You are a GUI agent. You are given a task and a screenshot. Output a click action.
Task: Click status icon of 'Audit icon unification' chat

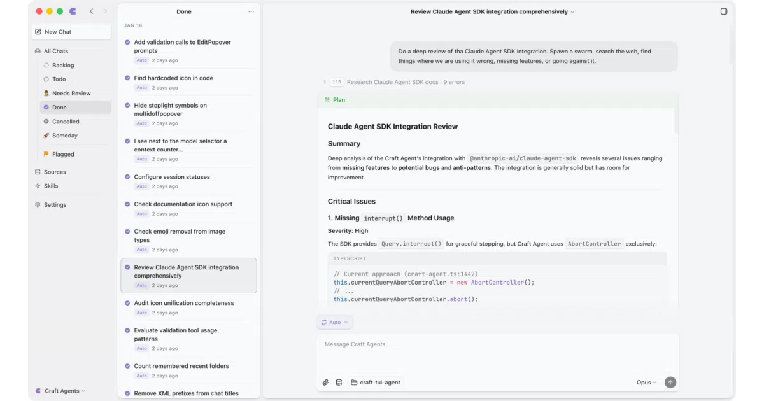(127, 303)
